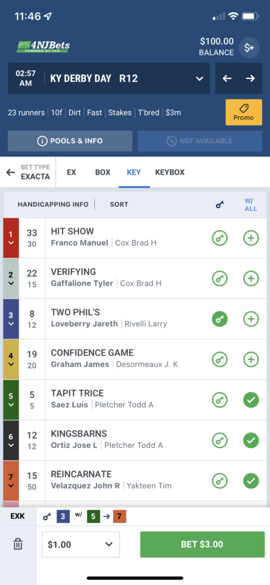The width and height of the screenshot is (270, 585).
Task: Open the $1.00 bet amount dropdown
Action: [x=80, y=544]
